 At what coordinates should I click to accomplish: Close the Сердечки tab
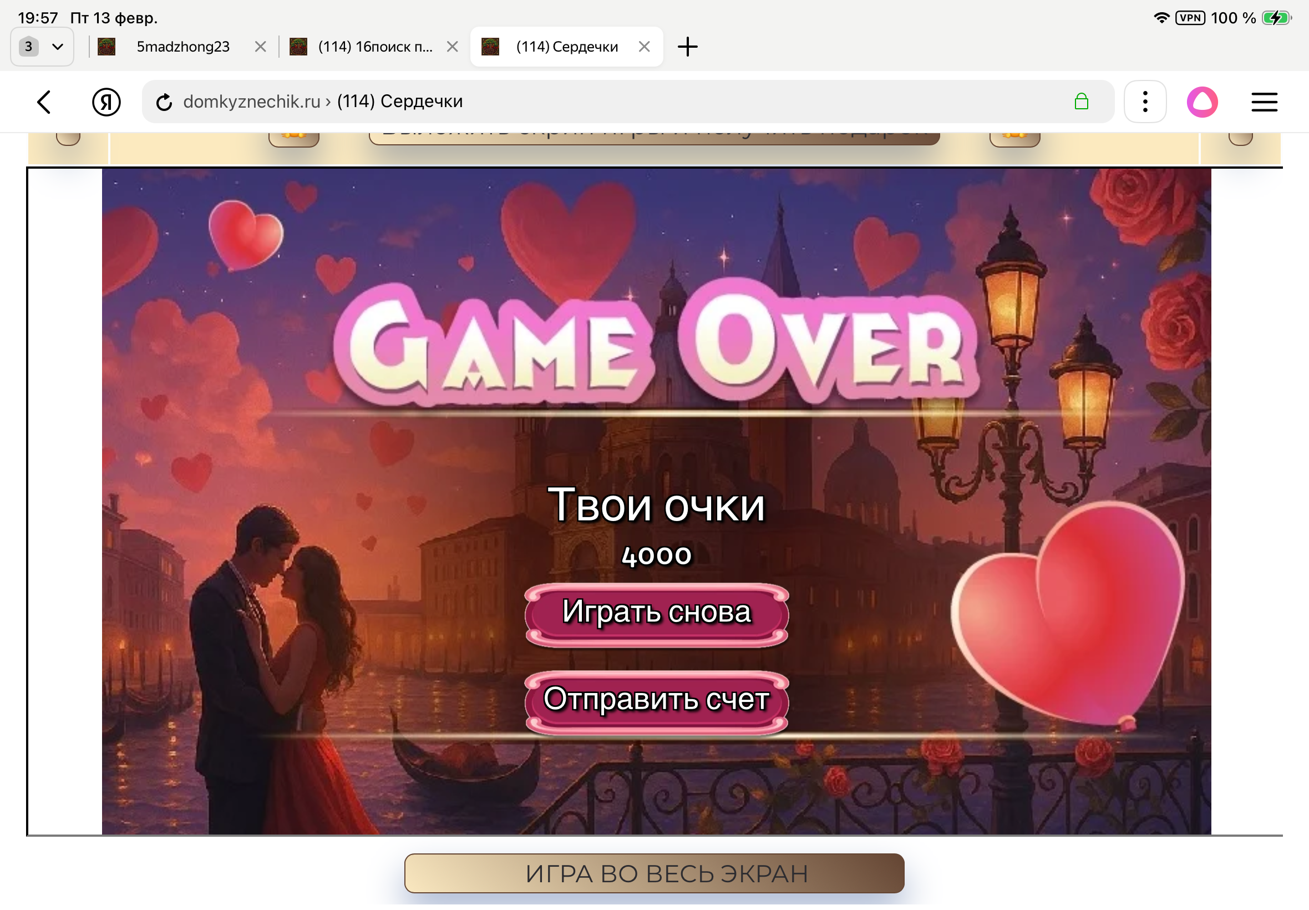tap(645, 46)
